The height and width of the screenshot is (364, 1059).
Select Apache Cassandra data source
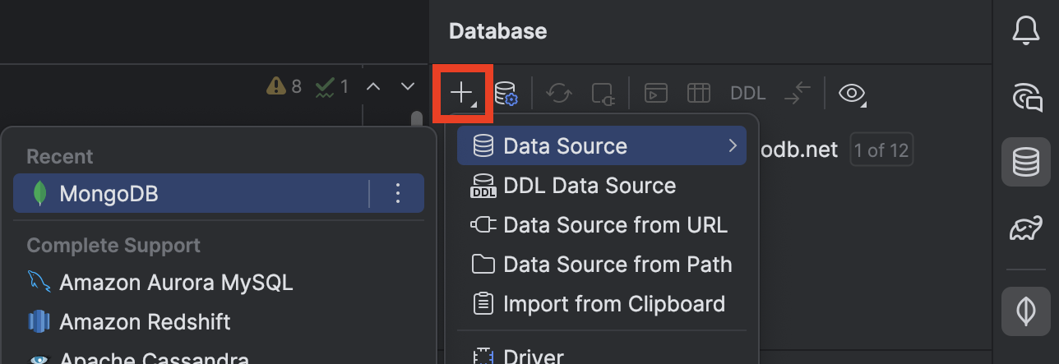click(219, 358)
